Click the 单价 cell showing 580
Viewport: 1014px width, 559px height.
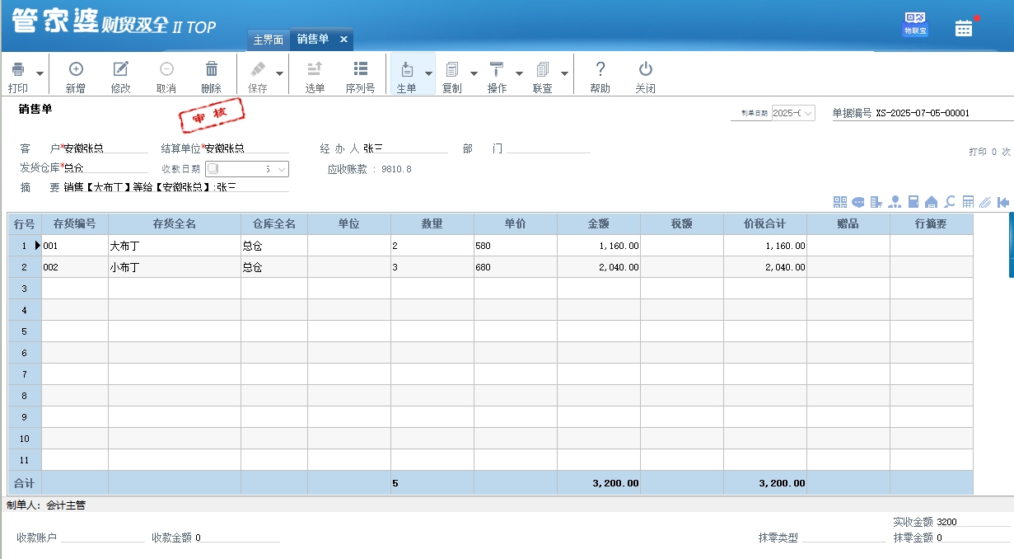[516, 246]
